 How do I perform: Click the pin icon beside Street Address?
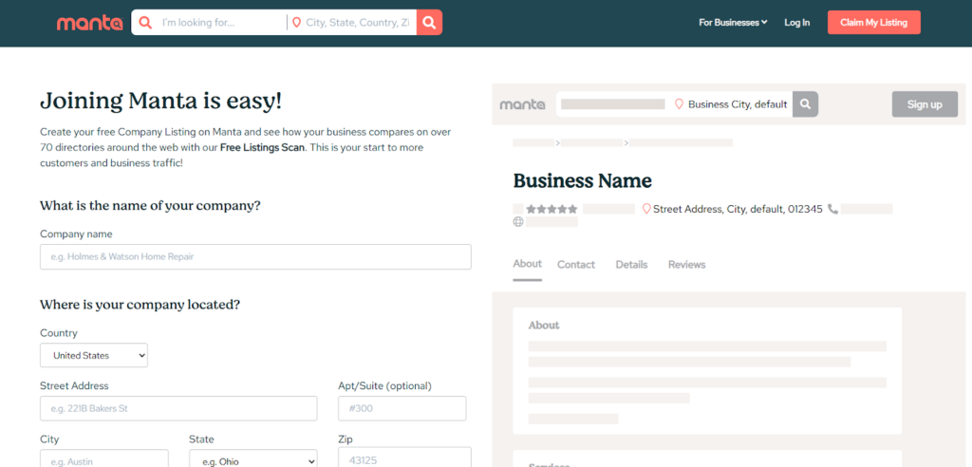tap(646, 209)
